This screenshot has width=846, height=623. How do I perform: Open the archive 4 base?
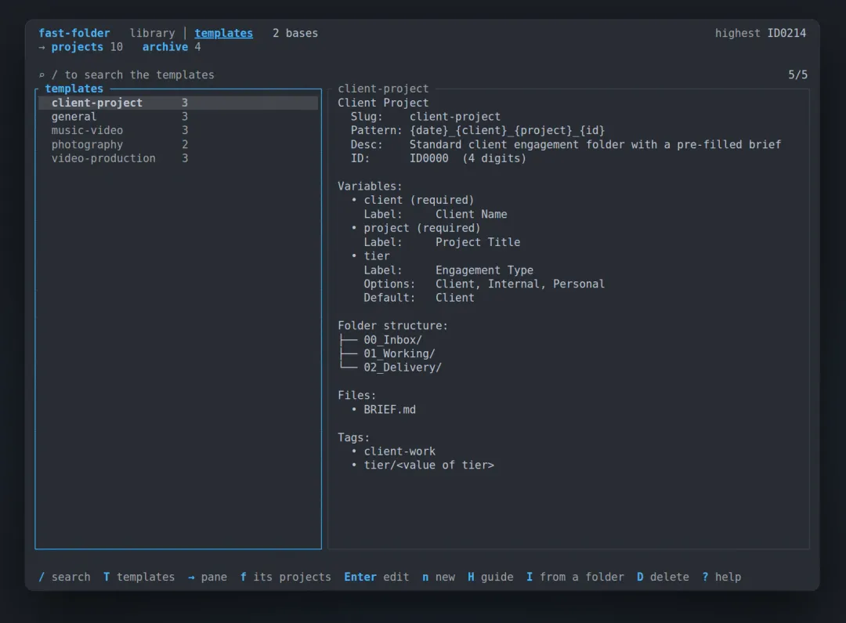(x=172, y=47)
